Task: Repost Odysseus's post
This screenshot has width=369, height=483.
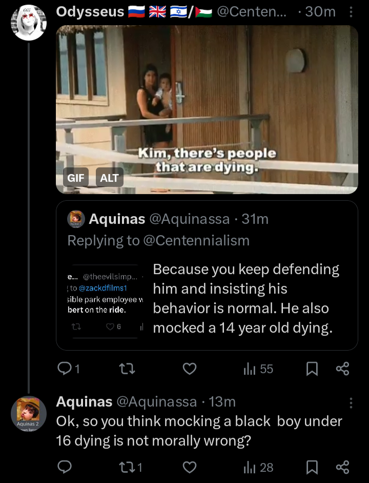Action: point(127,369)
